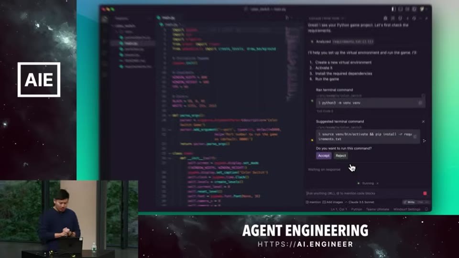Collapse the class Game code fold

[x=169, y=153]
